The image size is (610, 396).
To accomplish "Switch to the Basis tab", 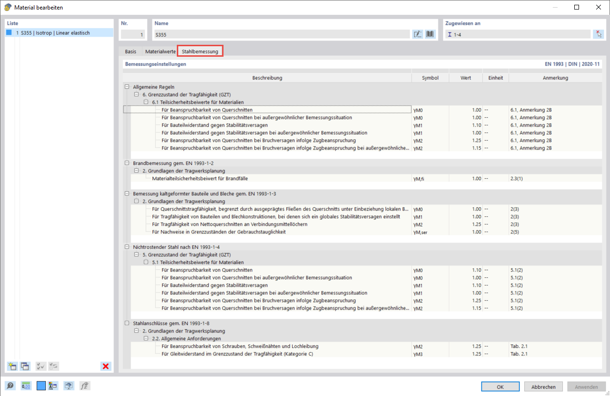I will (x=131, y=51).
